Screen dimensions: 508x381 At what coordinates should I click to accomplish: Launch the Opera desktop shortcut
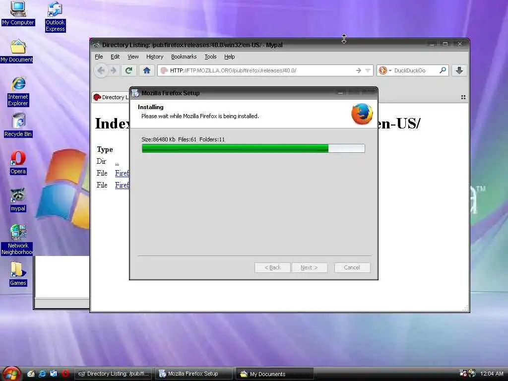[x=18, y=163]
